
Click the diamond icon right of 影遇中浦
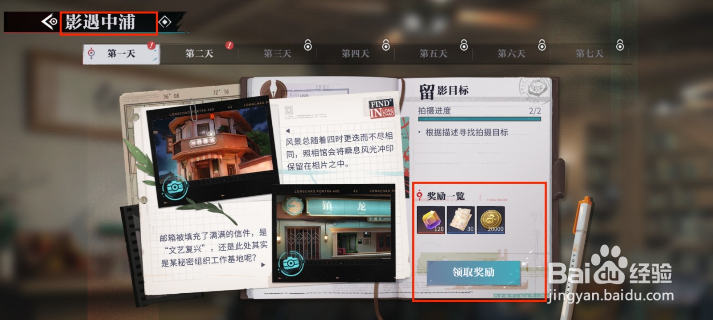click(165, 21)
